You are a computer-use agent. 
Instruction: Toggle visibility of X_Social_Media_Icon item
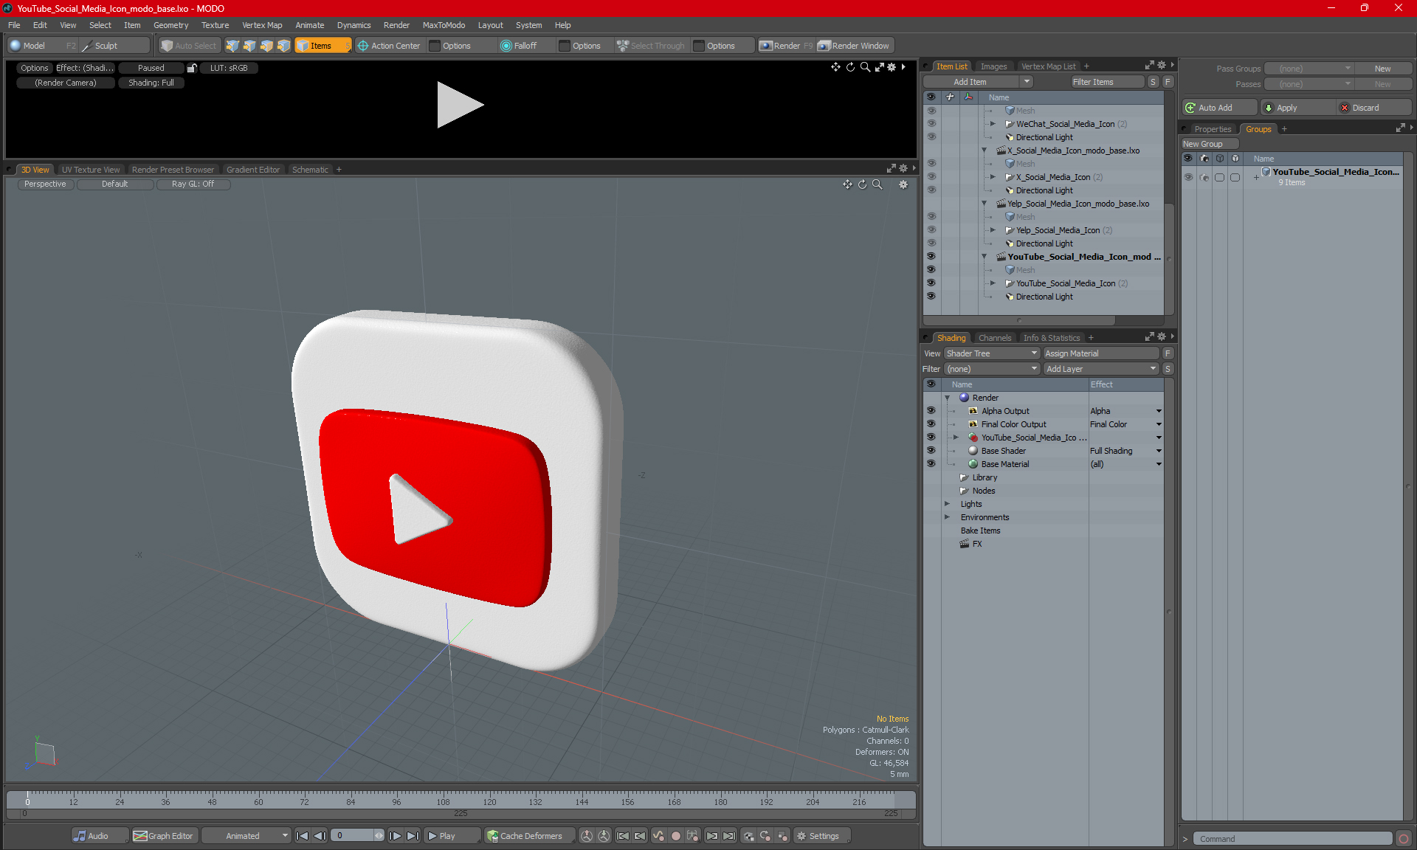tap(931, 177)
